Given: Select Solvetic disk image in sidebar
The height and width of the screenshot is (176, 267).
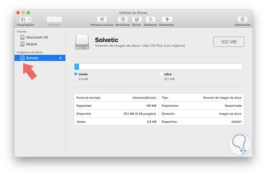Looking at the screenshot, I should point(40,58).
